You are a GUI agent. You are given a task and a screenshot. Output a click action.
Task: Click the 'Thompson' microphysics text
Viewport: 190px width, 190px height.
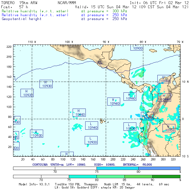click(91, 184)
